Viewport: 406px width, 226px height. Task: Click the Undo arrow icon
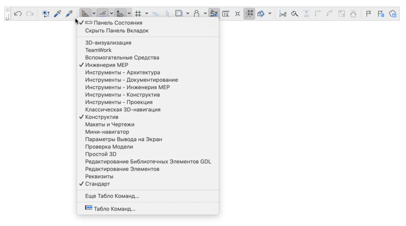point(18,14)
